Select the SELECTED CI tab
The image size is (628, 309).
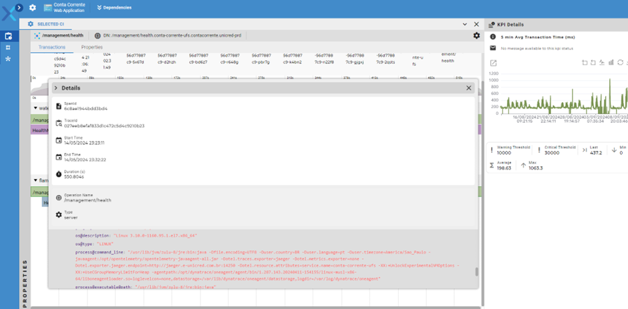point(45,24)
